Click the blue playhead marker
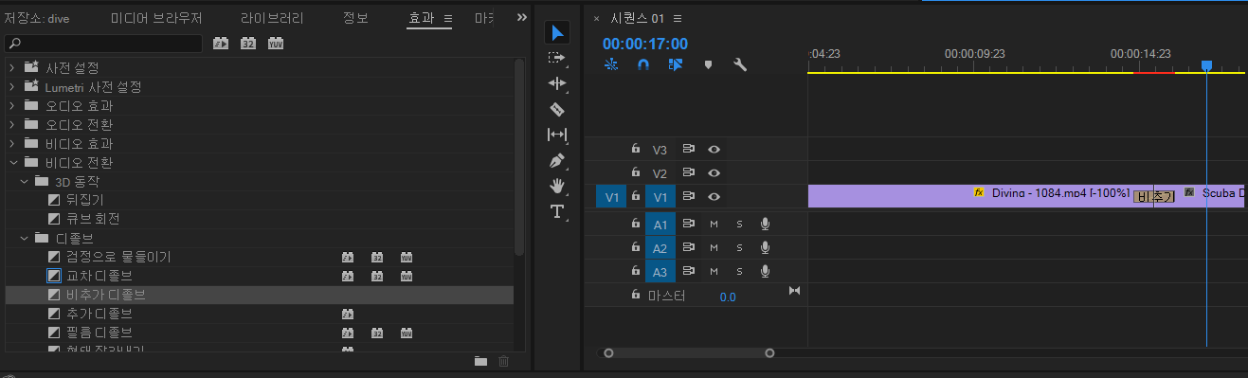 click(1206, 65)
